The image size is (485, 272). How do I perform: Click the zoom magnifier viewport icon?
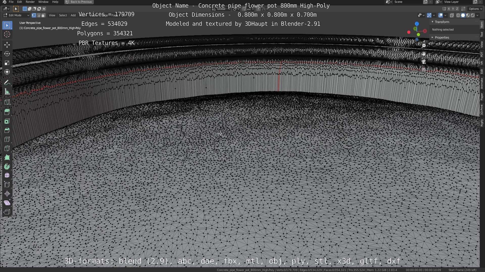click(x=424, y=46)
